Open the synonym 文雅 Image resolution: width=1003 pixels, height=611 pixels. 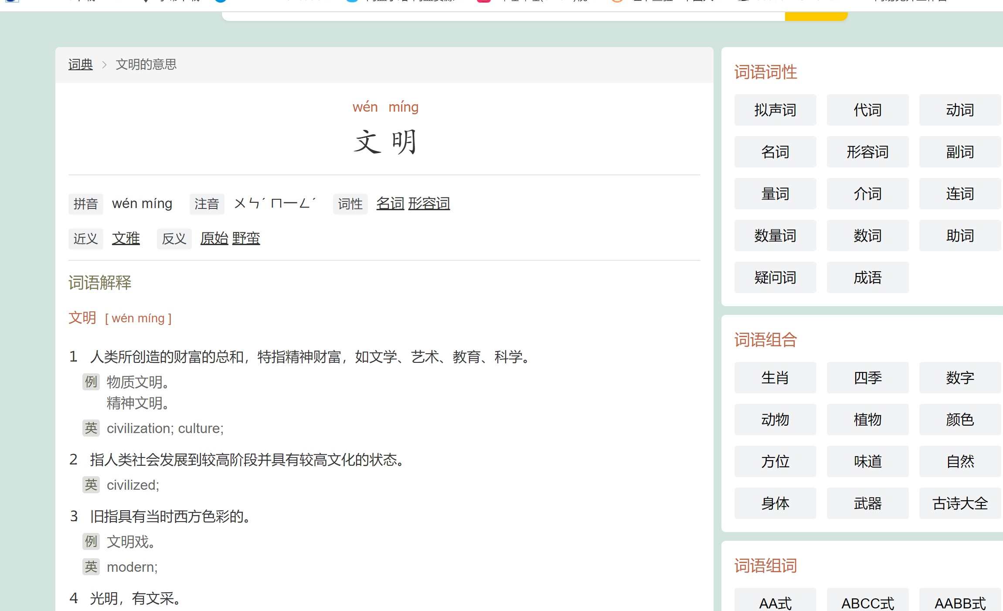pyautogui.click(x=126, y=239)
